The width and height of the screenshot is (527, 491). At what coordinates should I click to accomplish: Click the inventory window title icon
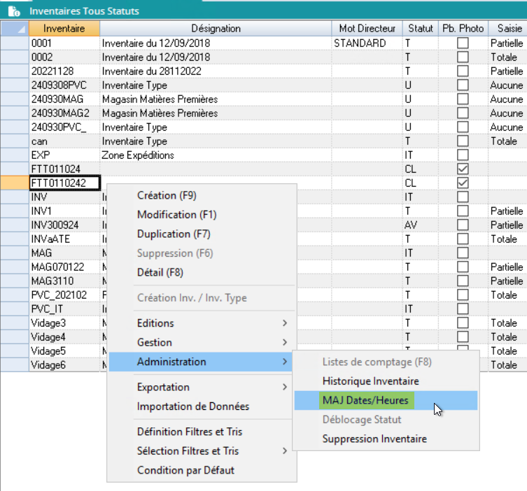(14, 11)
